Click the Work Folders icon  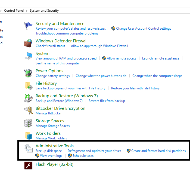click(29, 136)
